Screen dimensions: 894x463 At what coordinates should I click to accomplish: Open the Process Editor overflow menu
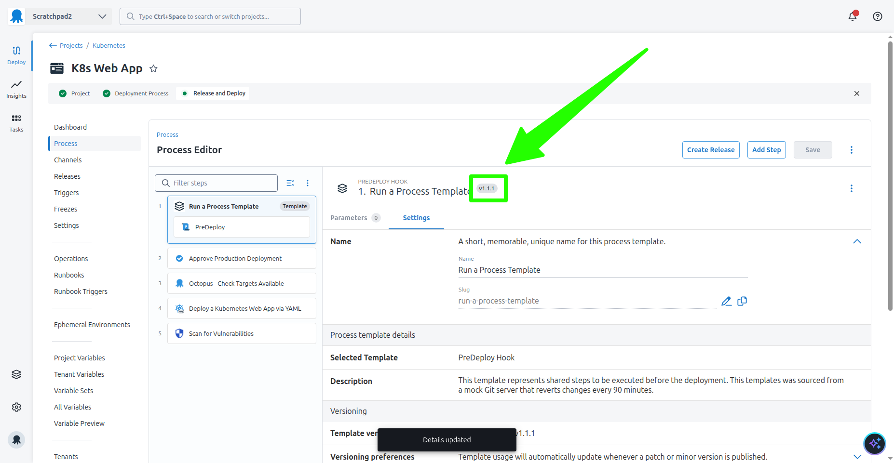point(851,150)
